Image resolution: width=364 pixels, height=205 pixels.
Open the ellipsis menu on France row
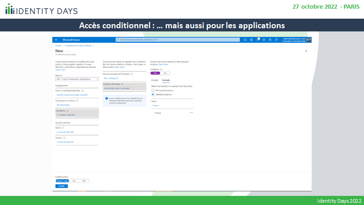191,113
